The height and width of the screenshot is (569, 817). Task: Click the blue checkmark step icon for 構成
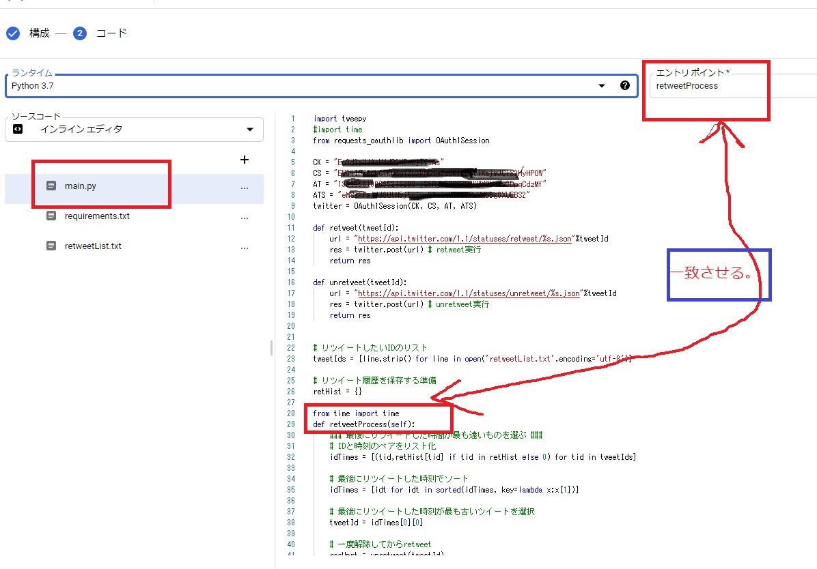(13, 33)
